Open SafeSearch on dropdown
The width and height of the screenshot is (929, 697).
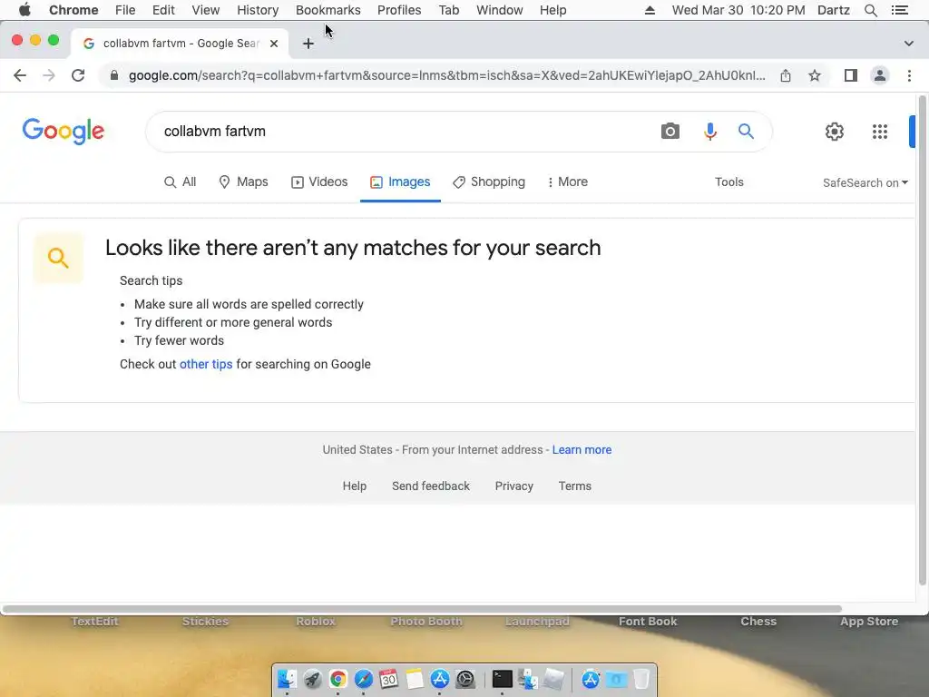[865, 182]
